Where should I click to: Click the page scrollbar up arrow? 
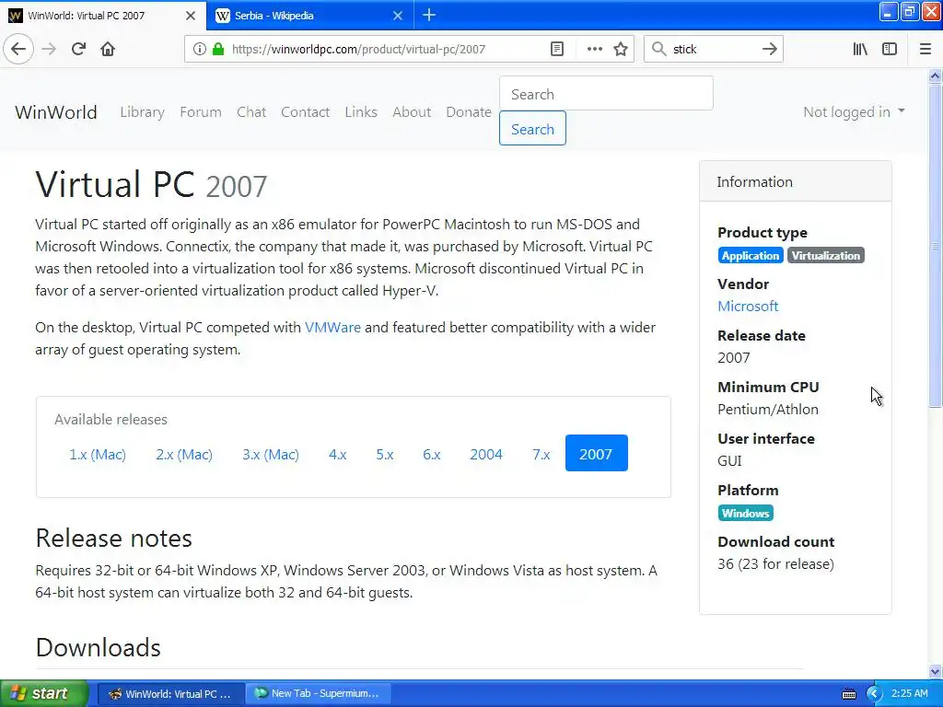(935, 75)
